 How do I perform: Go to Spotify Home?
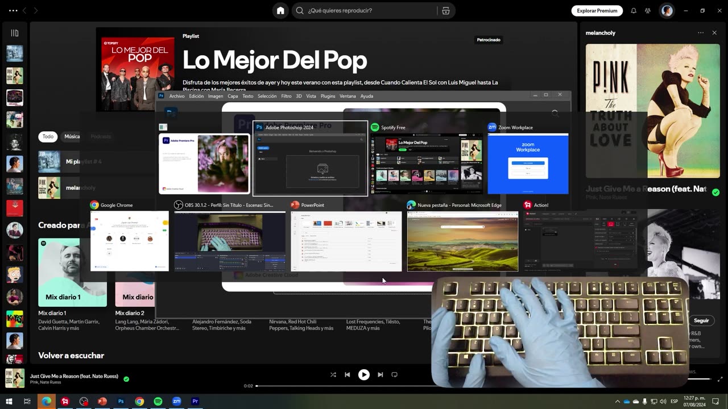coord(280,10)
